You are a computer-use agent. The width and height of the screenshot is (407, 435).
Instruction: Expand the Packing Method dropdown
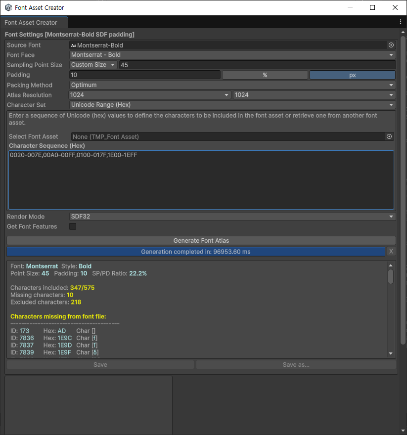click(x=232, y=85)
